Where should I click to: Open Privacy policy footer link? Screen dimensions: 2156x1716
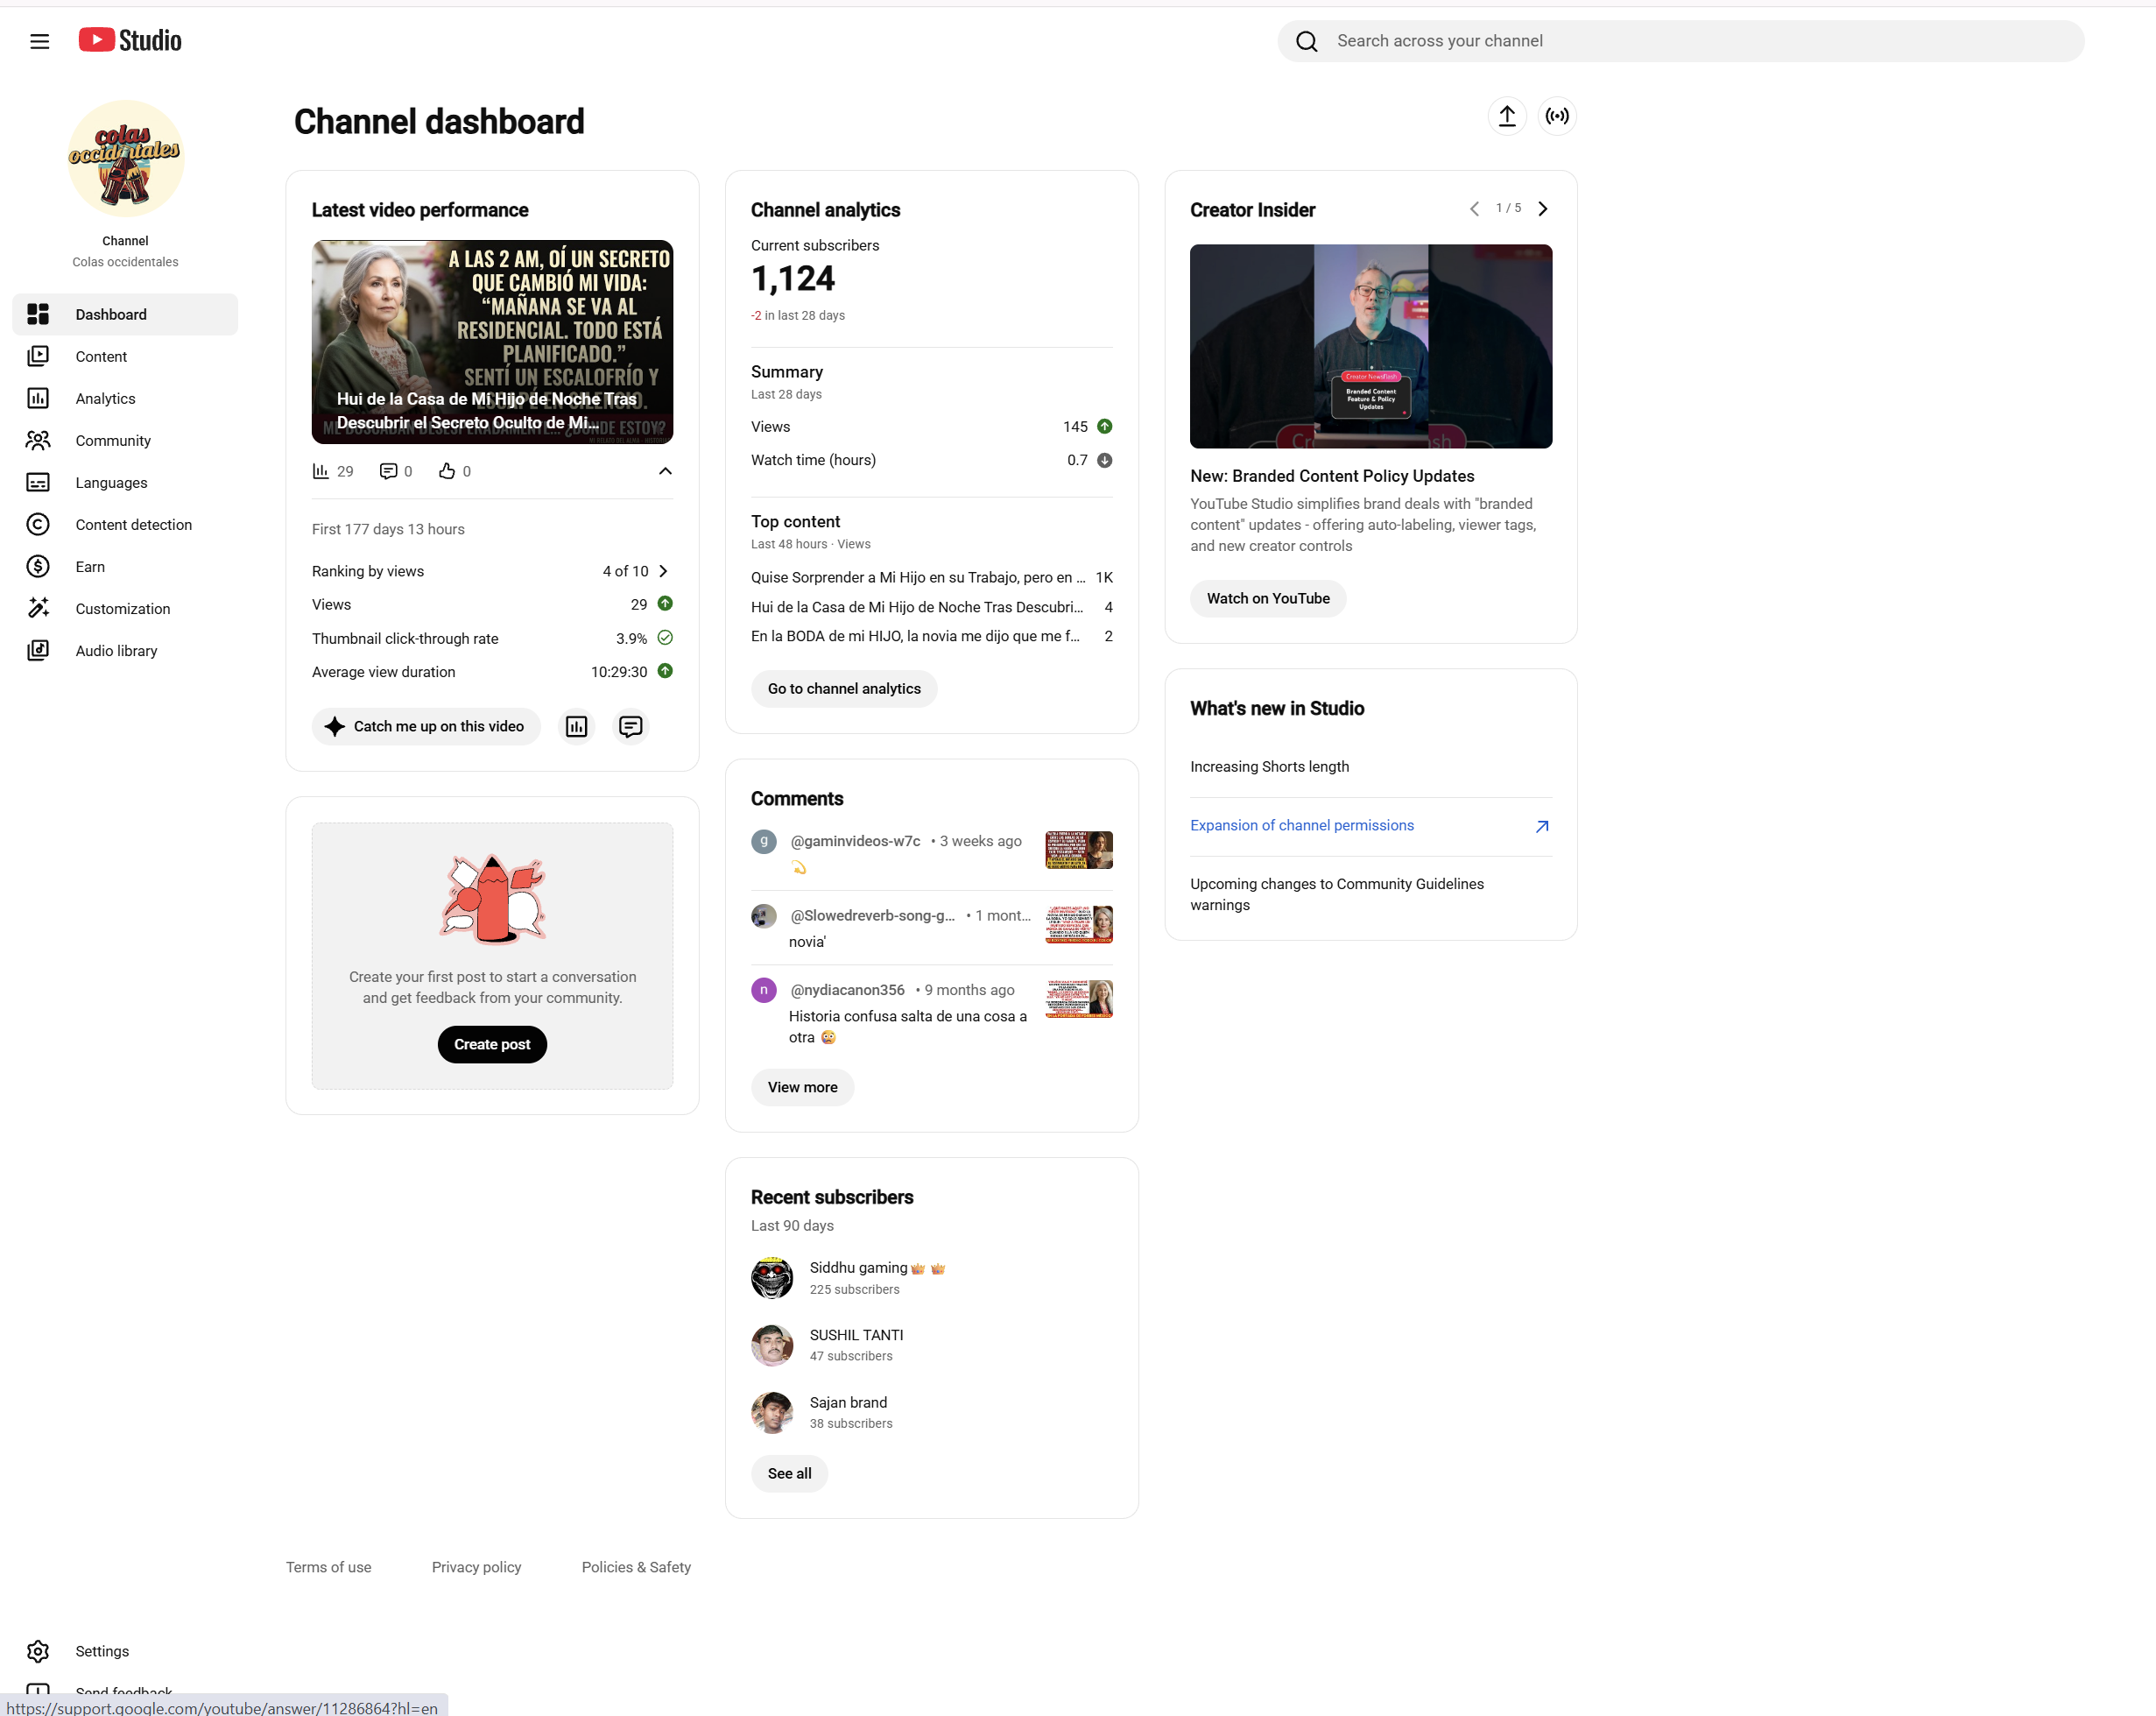click(476, 1567)
